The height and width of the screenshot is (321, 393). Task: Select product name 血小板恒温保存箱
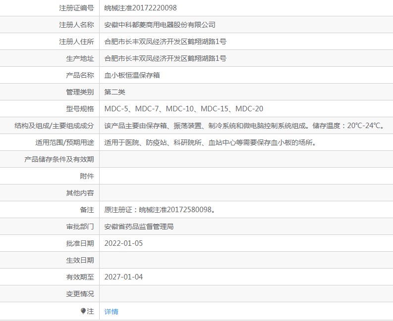pyautogui.click(x=132, y=75)
